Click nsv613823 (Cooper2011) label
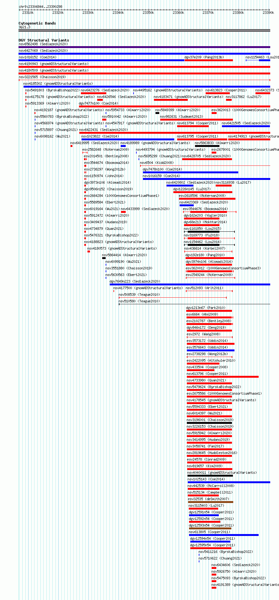 226,90
